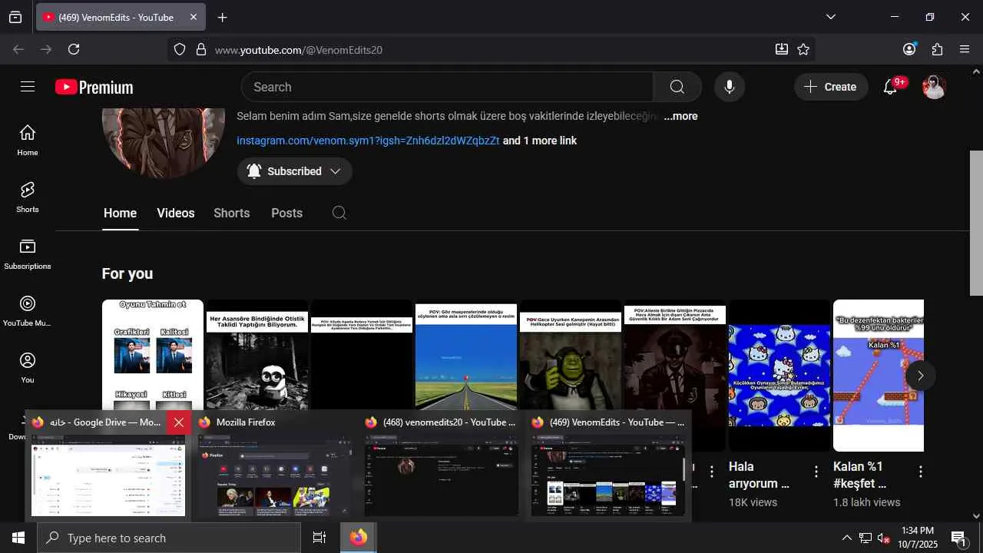The image size is (983, 553).
Task: Open the Firefox account icon
Action: tap(909, 49)
